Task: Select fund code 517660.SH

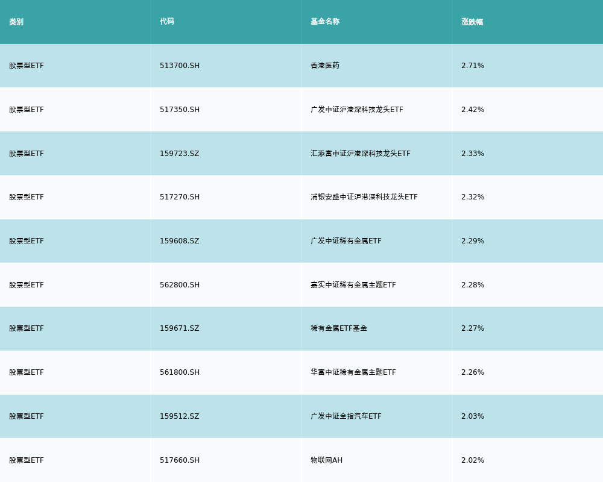Action: coord(180,460)
